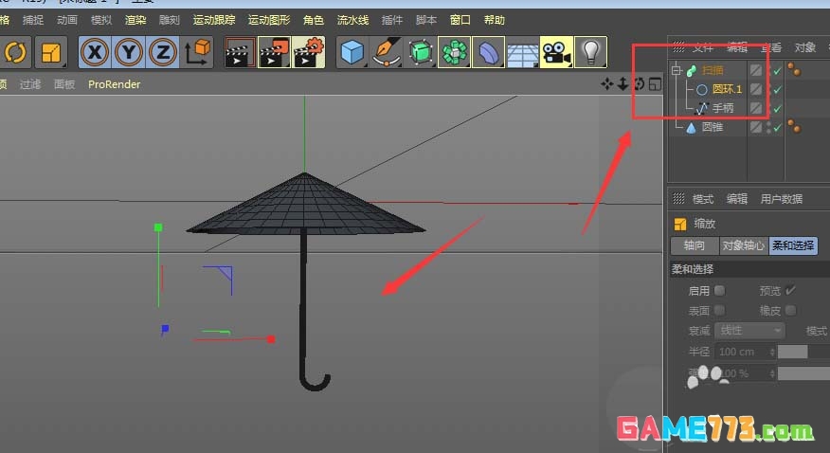Open the 流水线 (Pipeline) menu
Image resolution: width=830 pixels, height=453 pixels.
pos(352,20)
